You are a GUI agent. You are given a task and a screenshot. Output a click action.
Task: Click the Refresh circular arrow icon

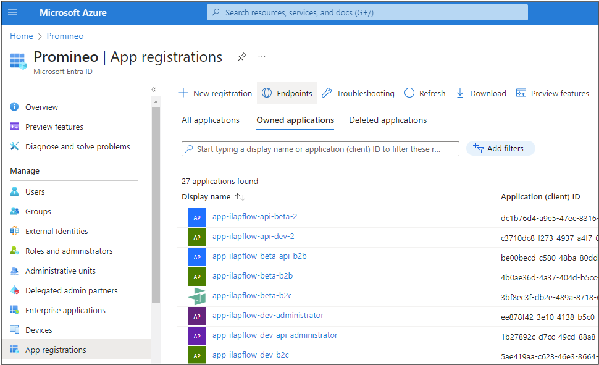409,93
